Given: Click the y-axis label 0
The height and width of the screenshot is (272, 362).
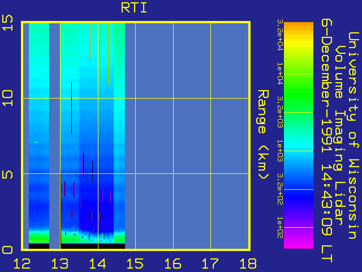Looking at the screenshot, I should [x=7, y=250].
